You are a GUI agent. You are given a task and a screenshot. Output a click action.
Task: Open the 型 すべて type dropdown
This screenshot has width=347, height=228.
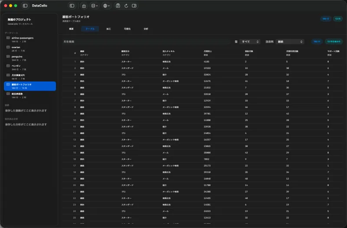pos(250,42)
